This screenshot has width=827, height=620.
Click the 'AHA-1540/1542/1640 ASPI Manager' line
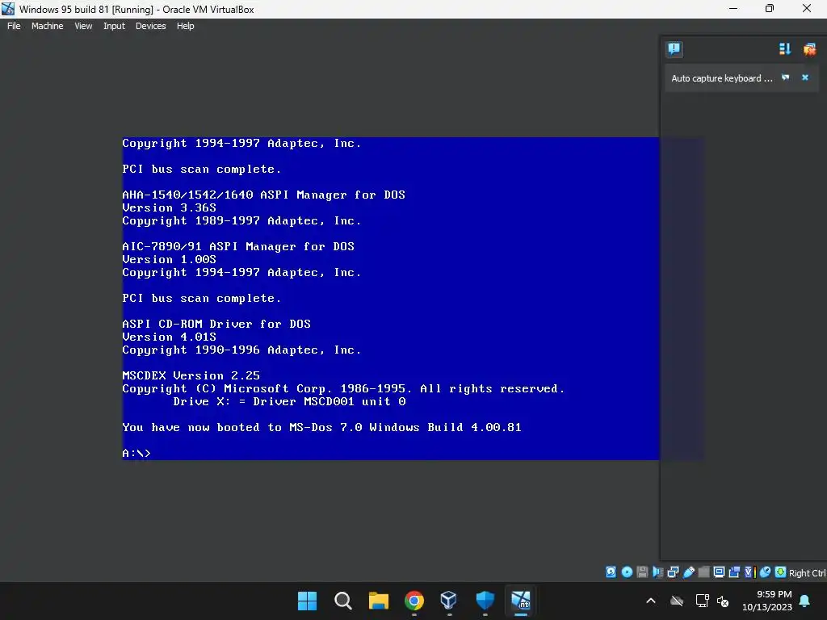[x=264, y=195]
